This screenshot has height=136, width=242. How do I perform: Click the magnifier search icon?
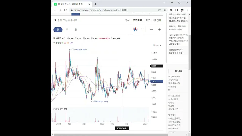coord(55,20)
